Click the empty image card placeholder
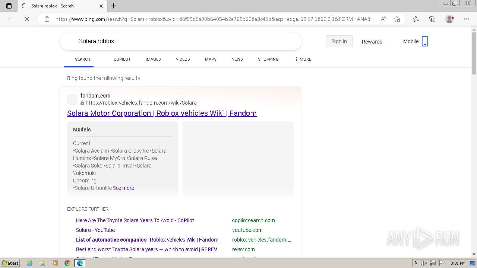The width and height of the screenshot is (477, 268). point(238,159)
